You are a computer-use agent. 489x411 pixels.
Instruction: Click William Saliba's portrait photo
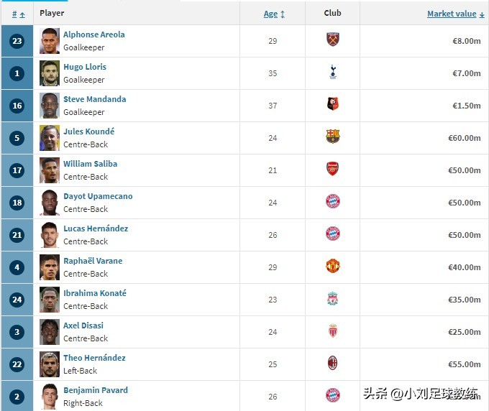pos(50,170)
